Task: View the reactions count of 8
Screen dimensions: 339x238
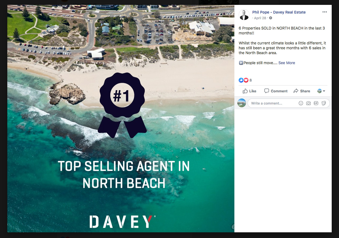Action: (251, 80)
